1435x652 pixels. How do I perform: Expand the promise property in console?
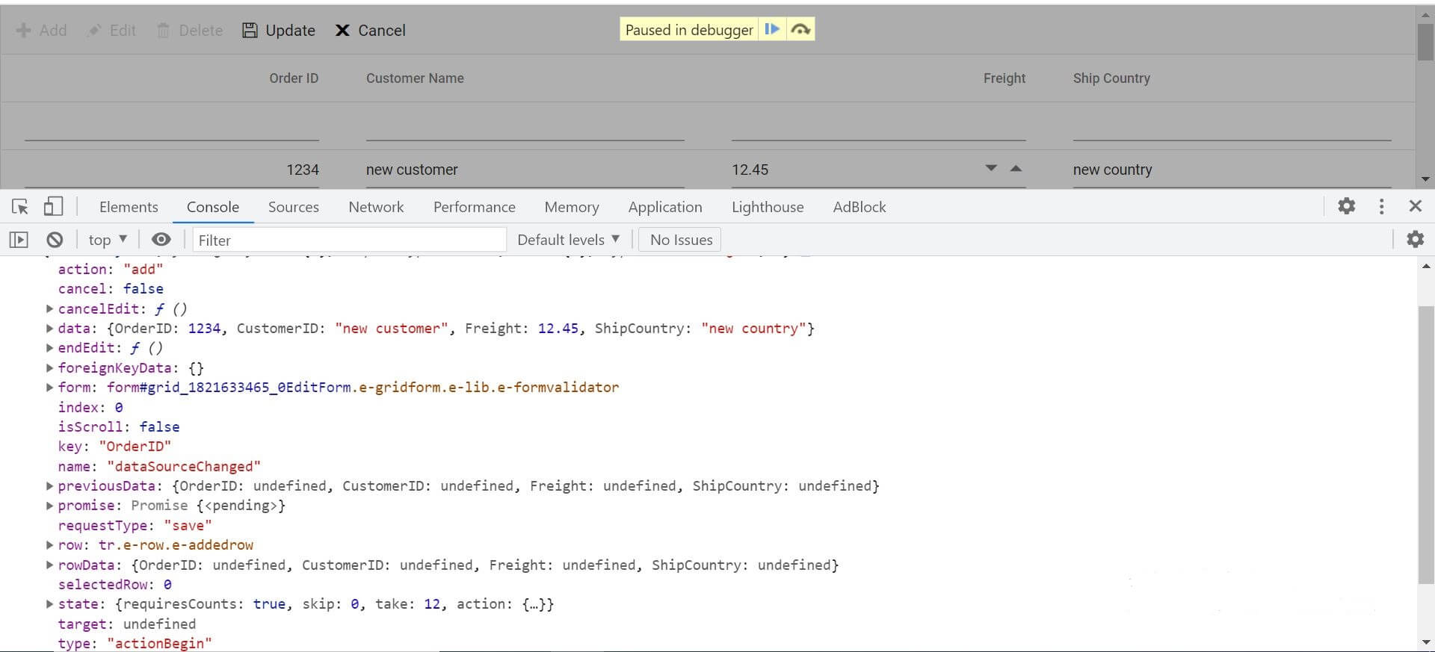(x=49, y=506)
